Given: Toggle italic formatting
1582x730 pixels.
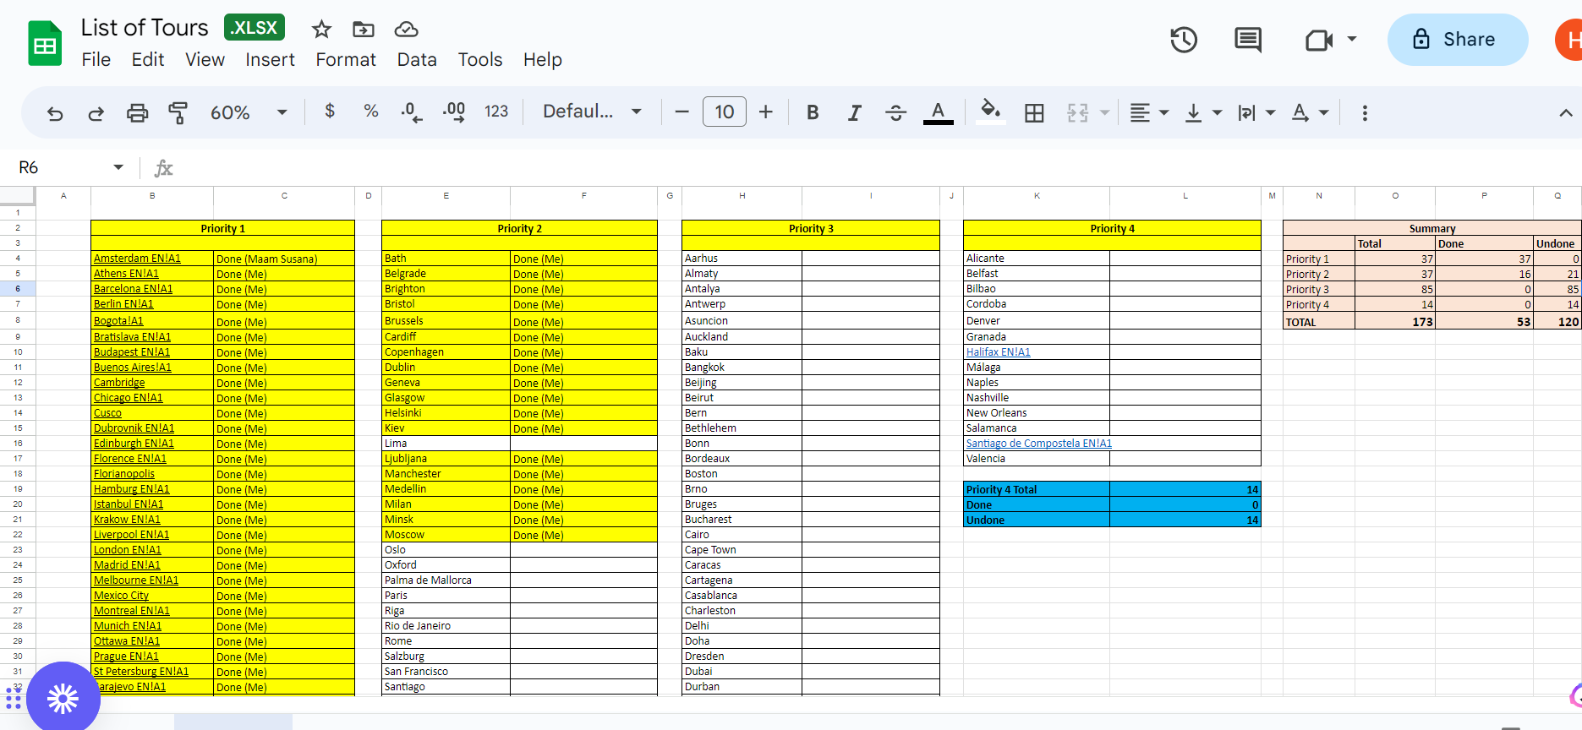Looking at the screenshot, I should [855, 112].
